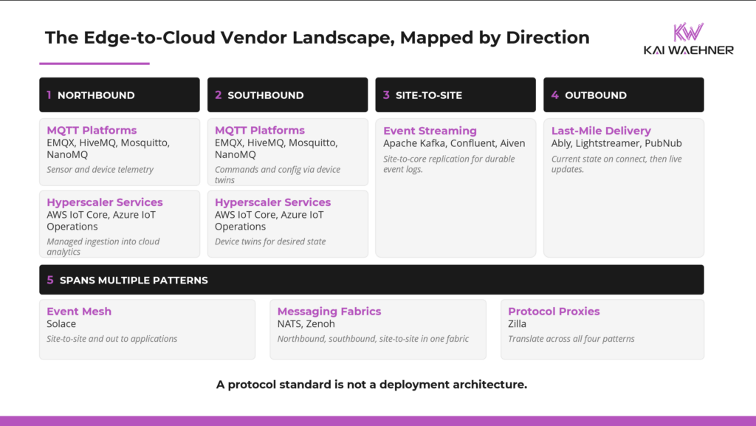Click 'Device twins for desired state' text
This screenshot has width=756, height=426.
pyautogui.click(x=270, y=241)
